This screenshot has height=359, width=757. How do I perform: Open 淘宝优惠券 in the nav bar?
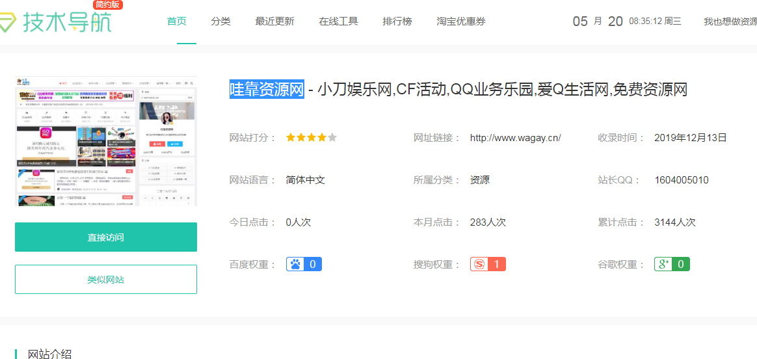461,21
